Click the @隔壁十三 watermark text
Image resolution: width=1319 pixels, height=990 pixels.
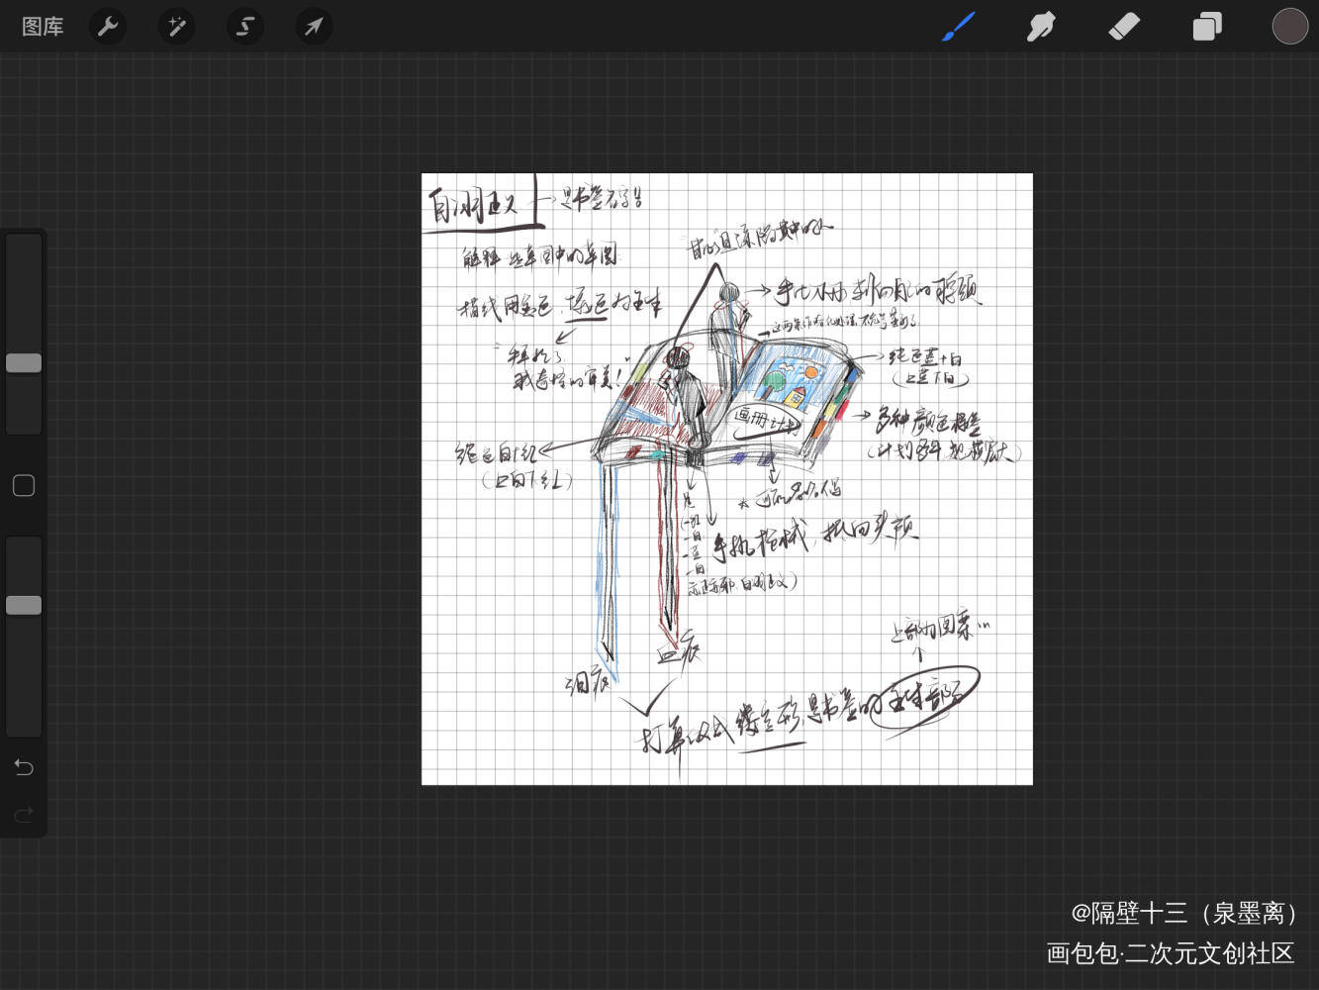(1183, 912)
